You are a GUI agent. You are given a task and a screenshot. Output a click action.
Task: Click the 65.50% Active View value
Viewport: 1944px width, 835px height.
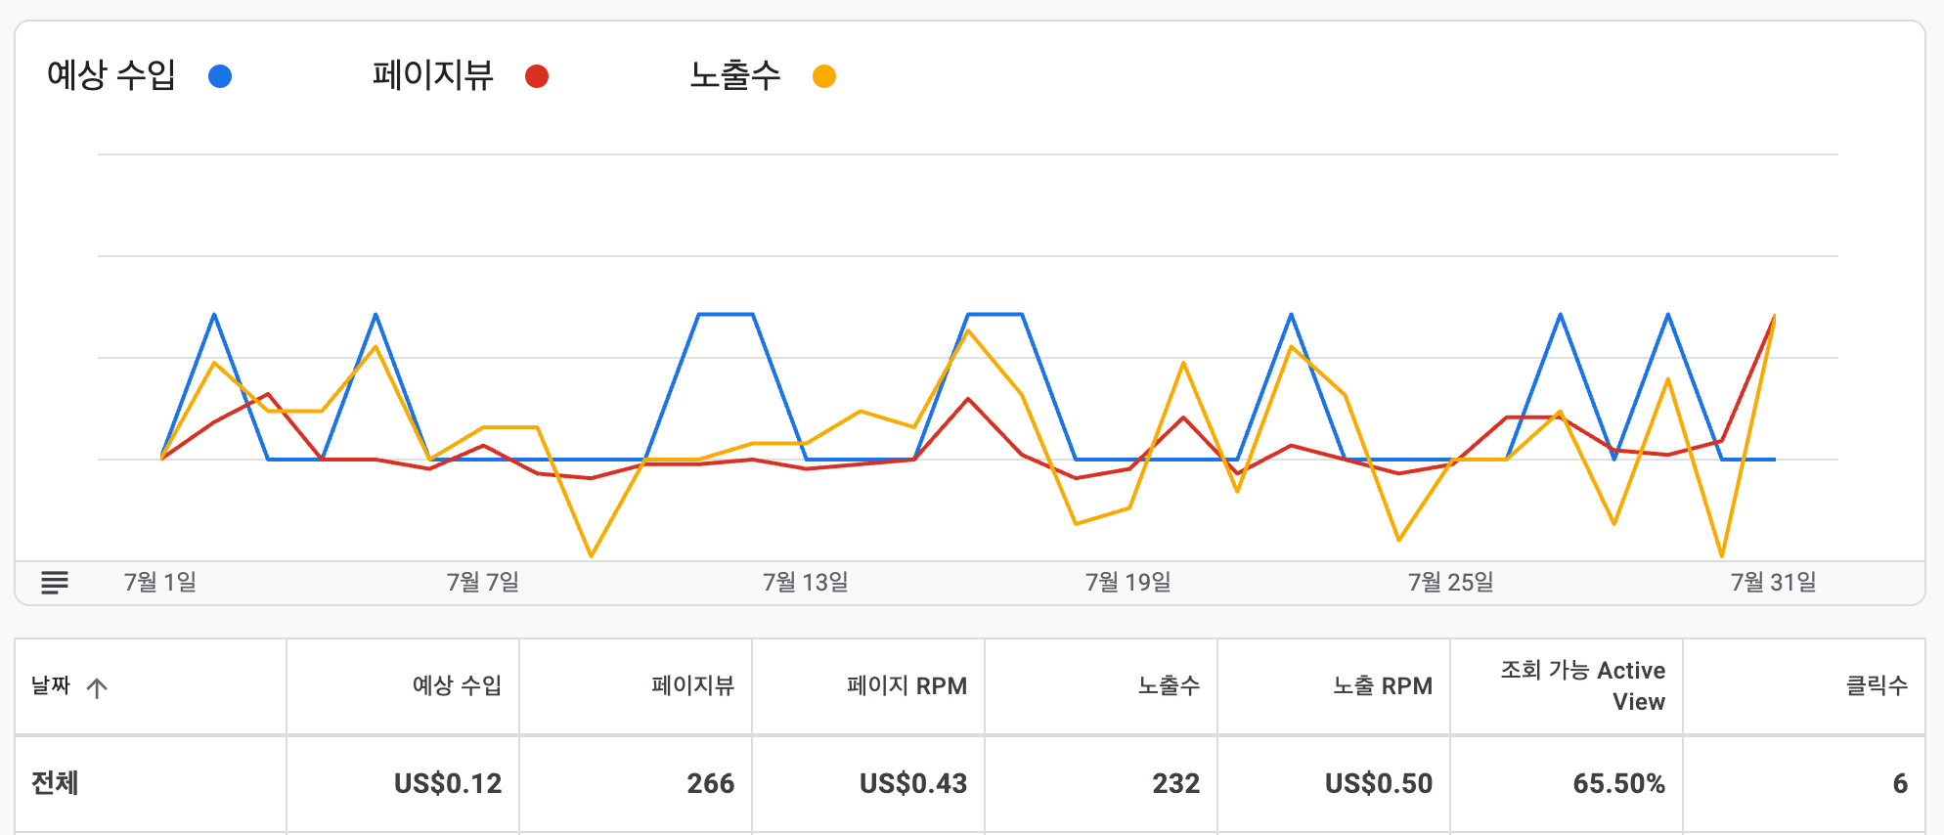click(1619, 783)
